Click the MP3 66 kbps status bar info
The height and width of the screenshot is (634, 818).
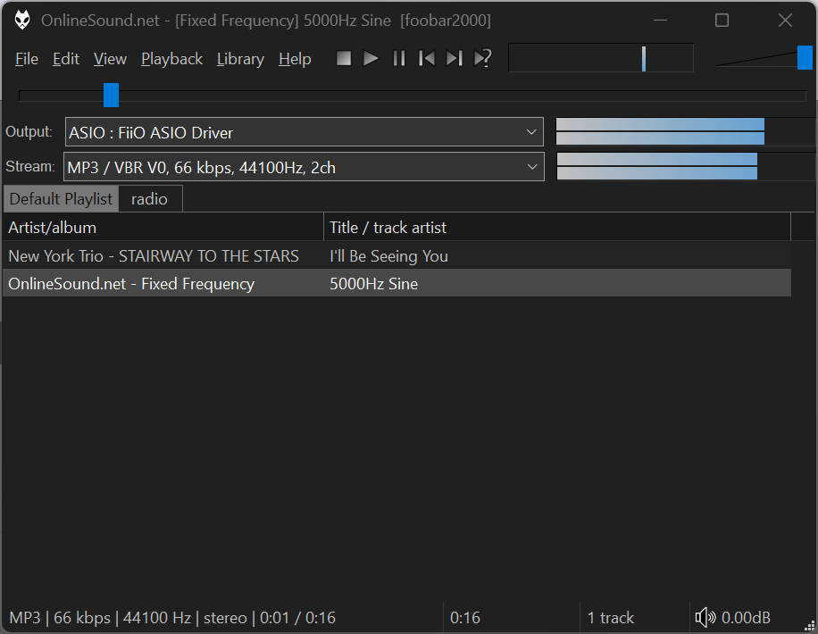pyautogui.click(x=172, y=618)
